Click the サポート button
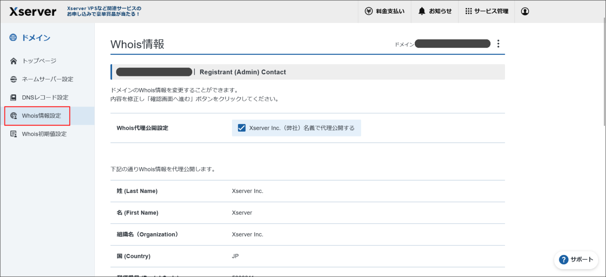Screen dimensions: 606x277 (x=576, y=260)
